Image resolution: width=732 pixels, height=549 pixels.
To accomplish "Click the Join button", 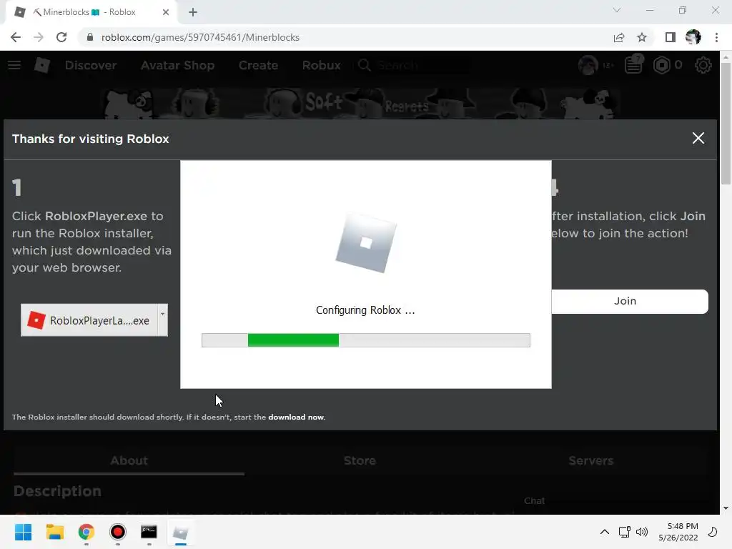I will tap(630, 301).
